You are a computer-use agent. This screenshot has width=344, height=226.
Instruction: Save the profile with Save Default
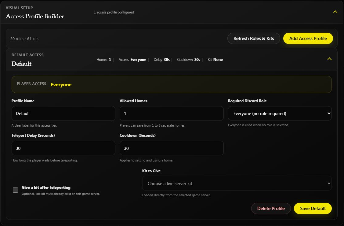tap(313, 208)
